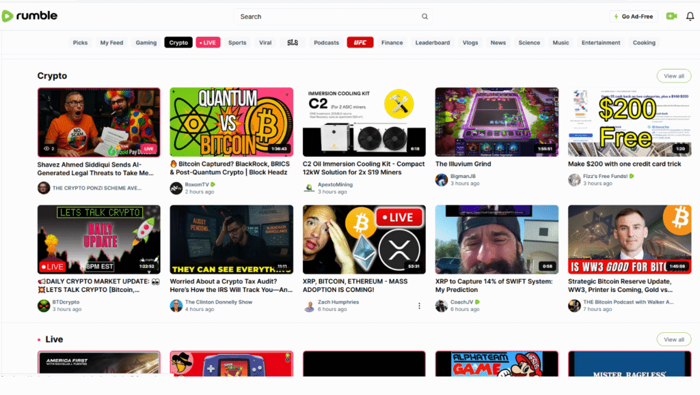This screenshot has height=395, width=700.
Task: Open the Leaderboard category
Action: (x=433, y=43)
